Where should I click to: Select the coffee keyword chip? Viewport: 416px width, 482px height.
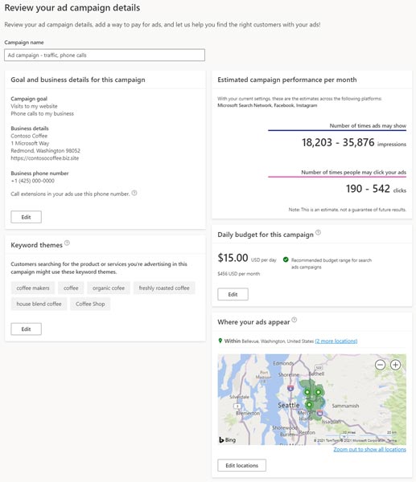pyautogui.click(x=71, y=288)
